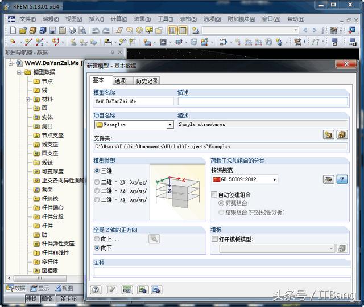The height and width of the screenshot is (307, 364).
Task: Open the GB 50009-2012 code dropdown
Action: (x=274, y=179)
